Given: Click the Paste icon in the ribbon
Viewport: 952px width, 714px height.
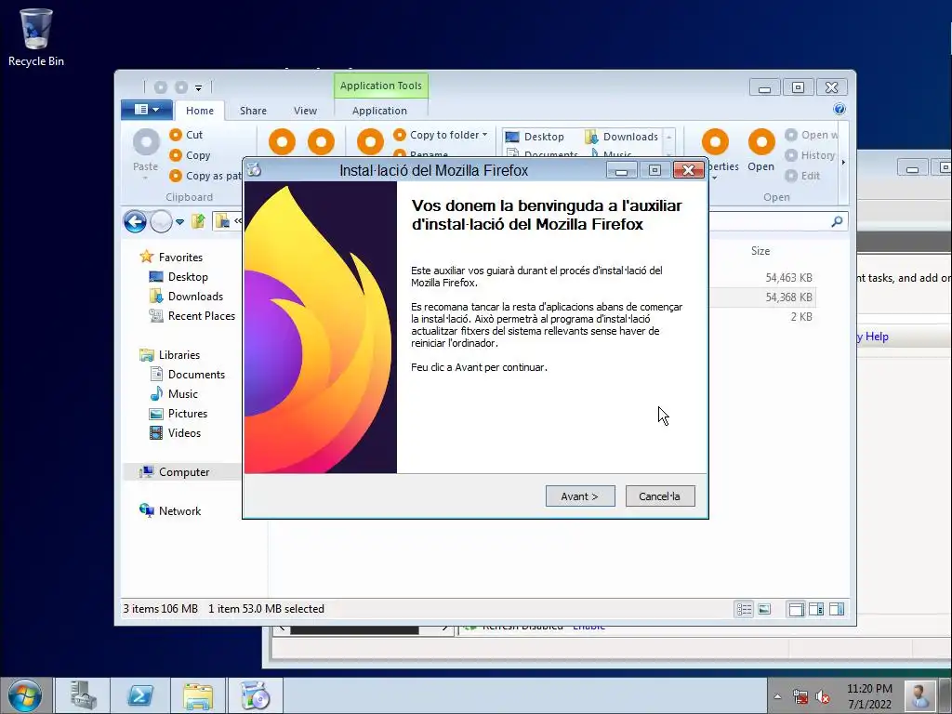Looking at the screenshot, I should click(146, 142).
